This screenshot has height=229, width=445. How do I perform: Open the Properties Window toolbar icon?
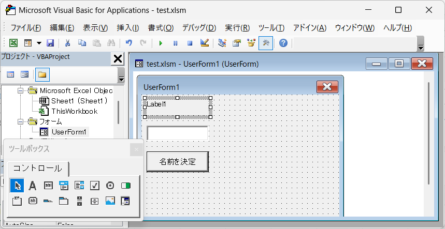[236, 43]
